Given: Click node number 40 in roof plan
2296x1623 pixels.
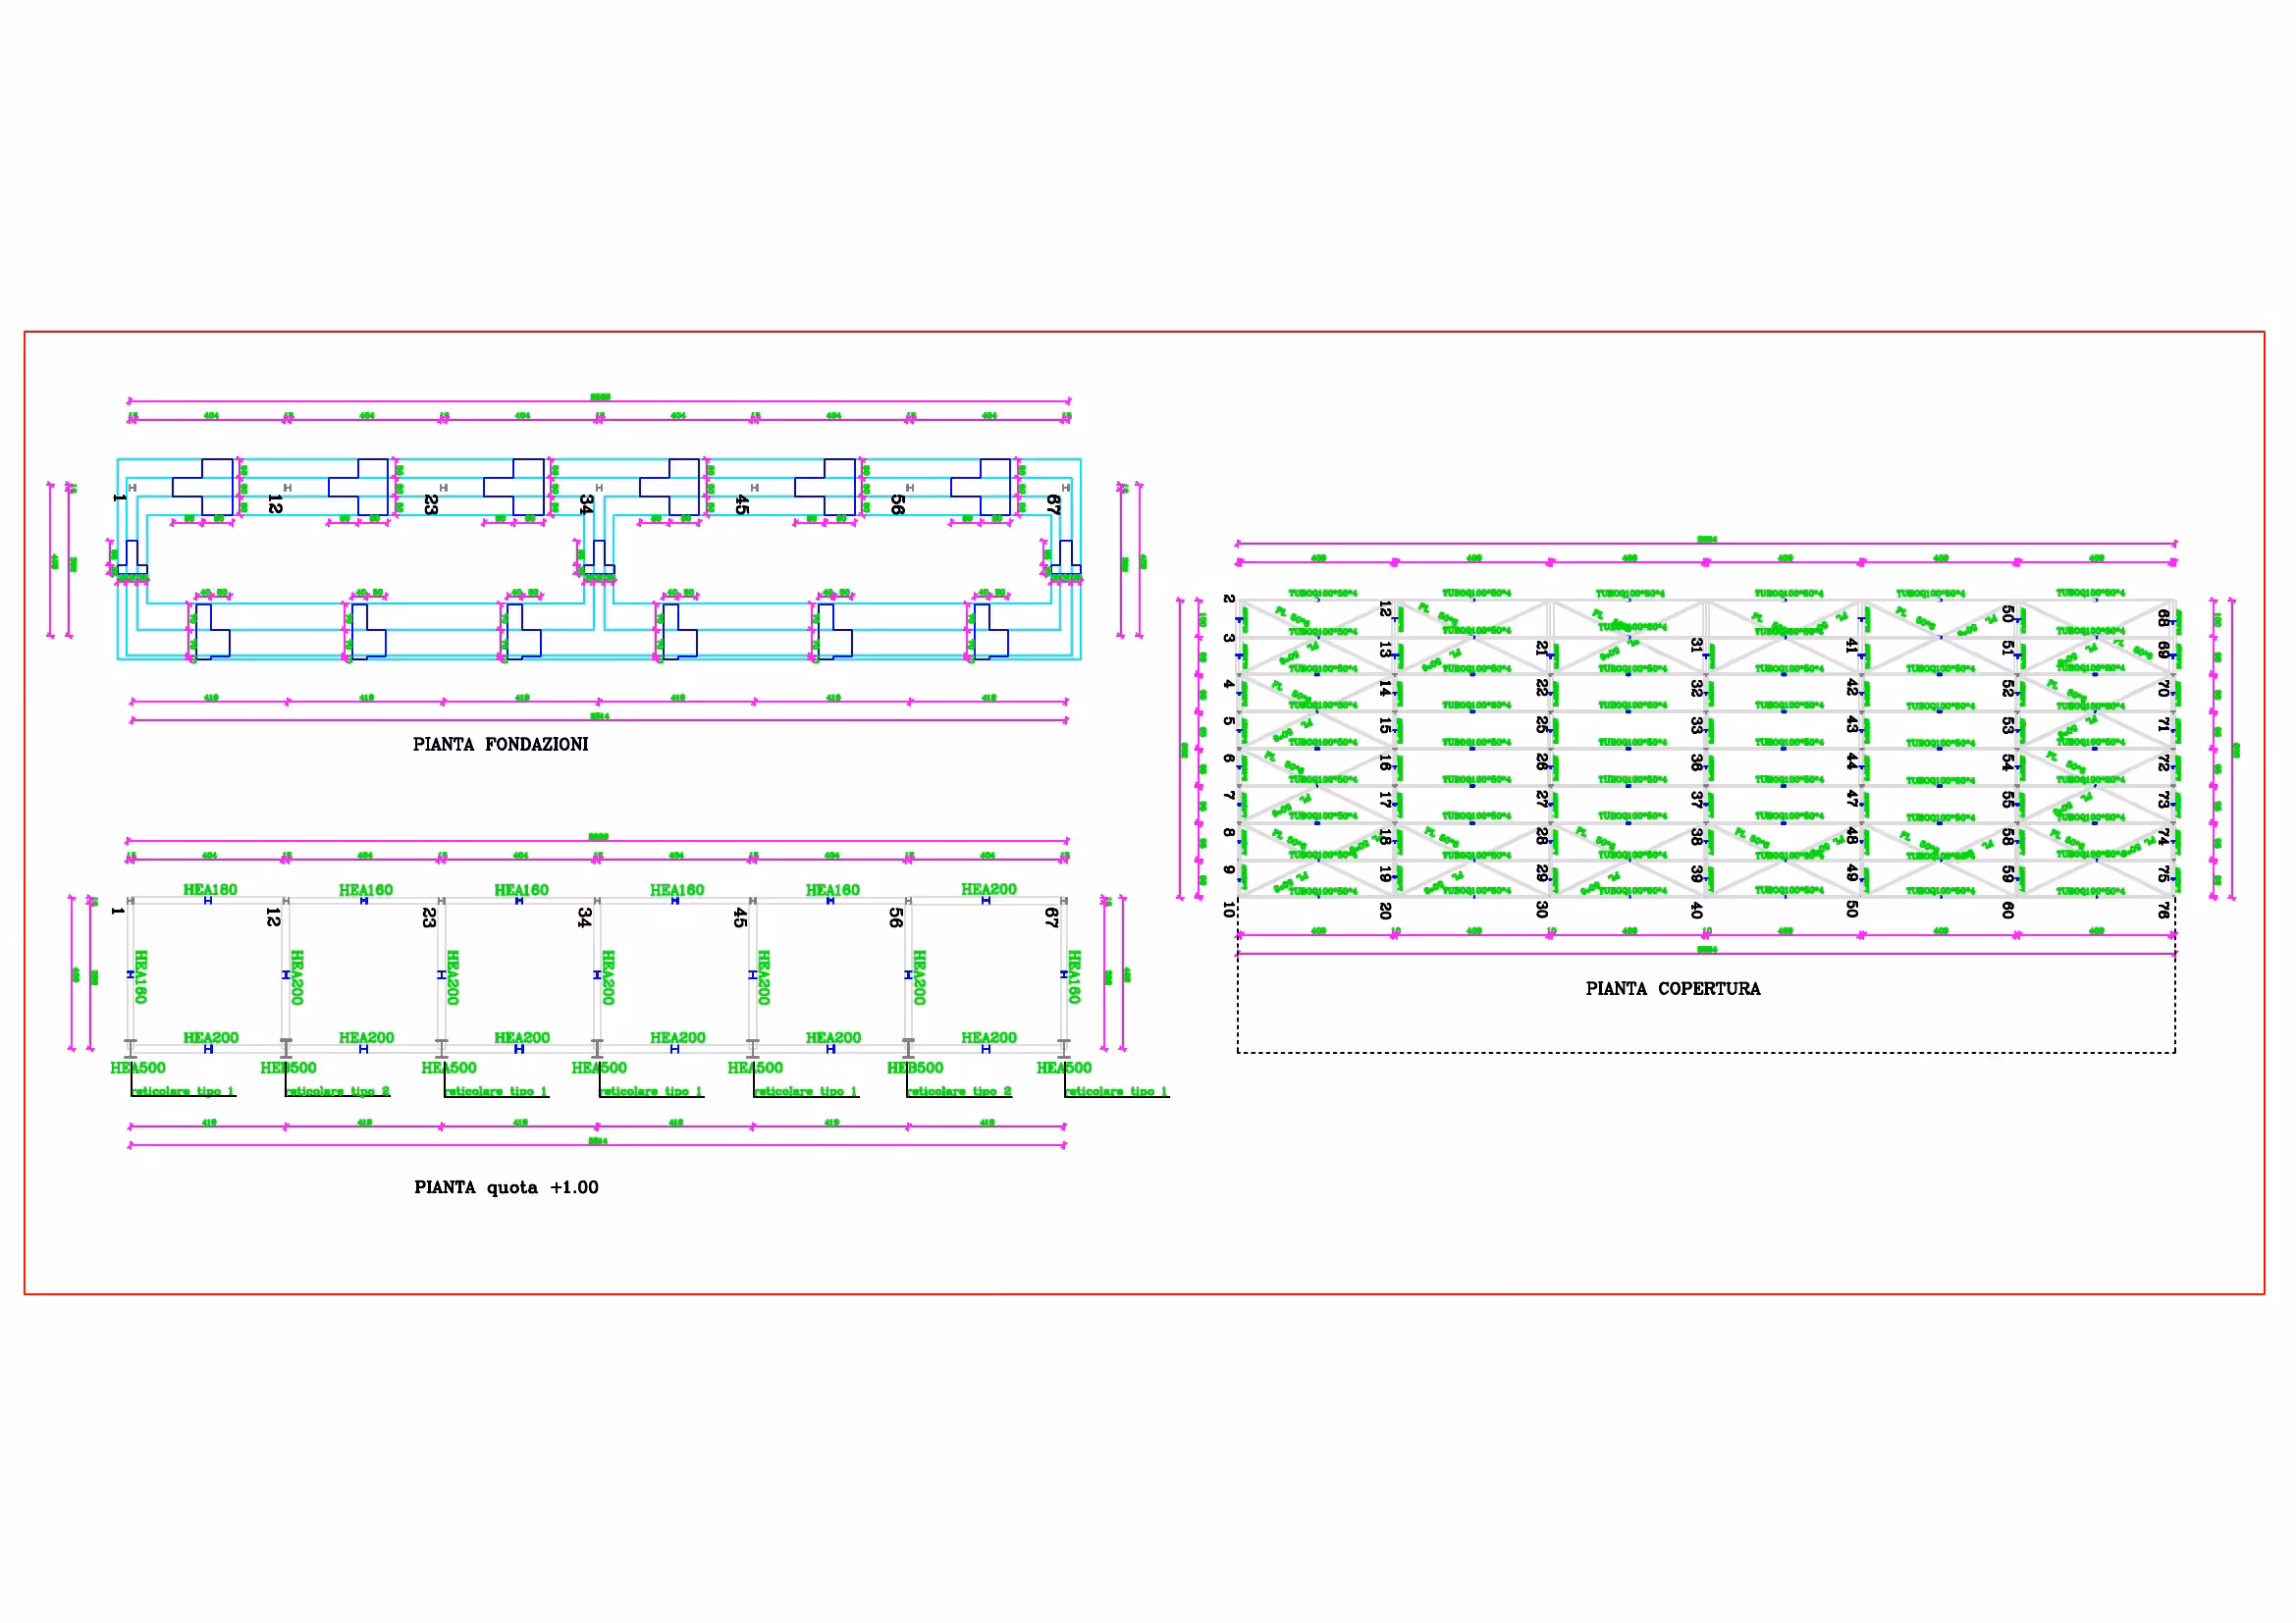Looking at the screenshot, I should click(x=1696, y=911).
